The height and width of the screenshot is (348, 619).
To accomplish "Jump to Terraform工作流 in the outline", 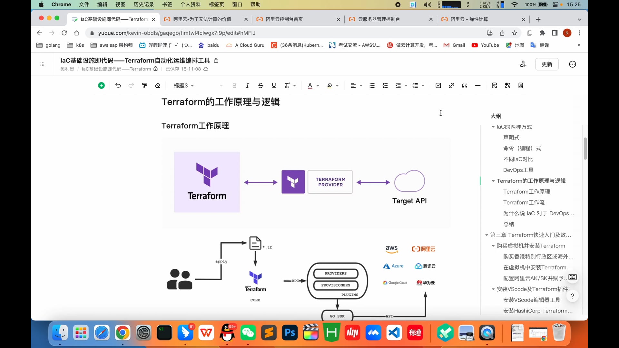I will [524, 202].
